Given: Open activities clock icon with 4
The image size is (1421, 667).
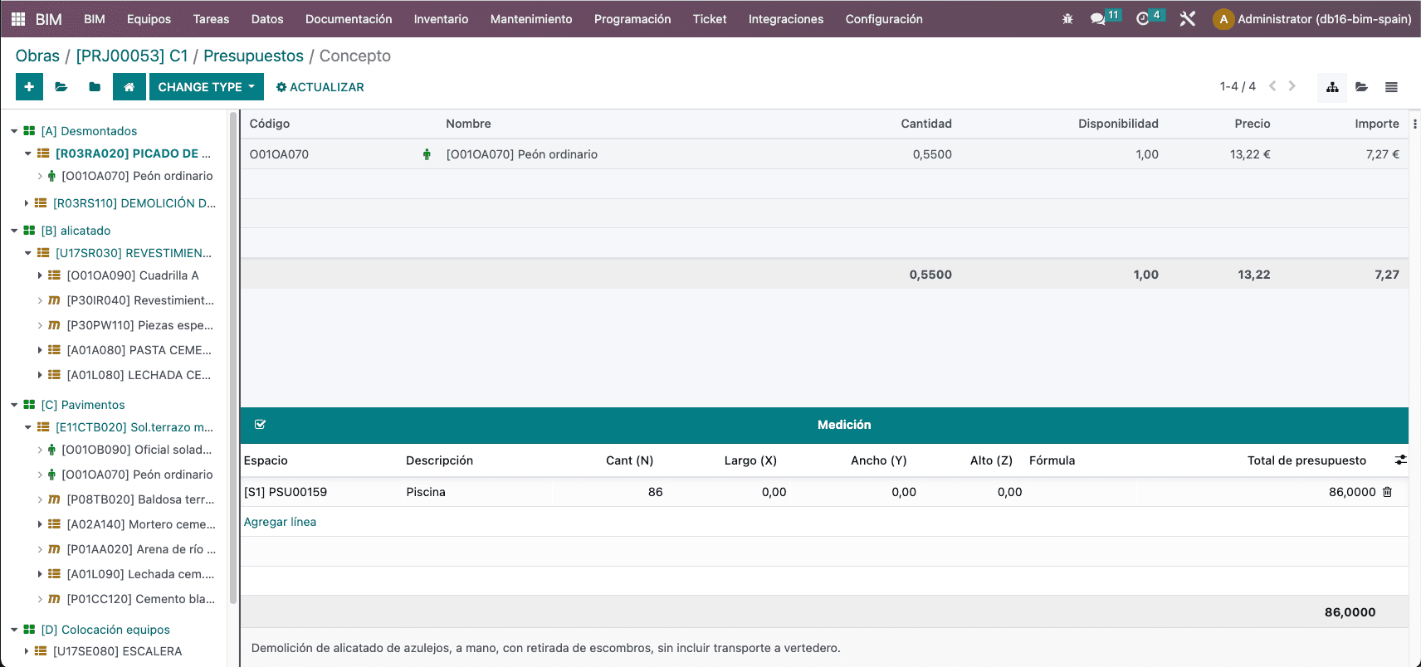Looking at the screenshot, I should click(x=1150, y=17).
